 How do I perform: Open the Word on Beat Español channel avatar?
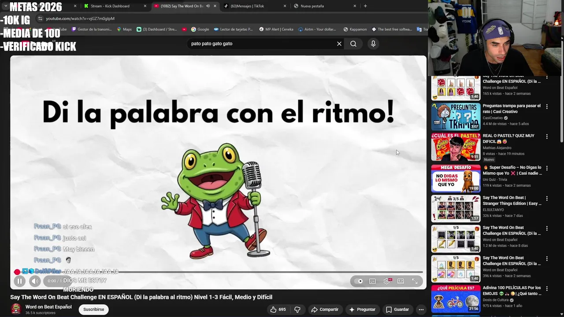pos(16,309)
